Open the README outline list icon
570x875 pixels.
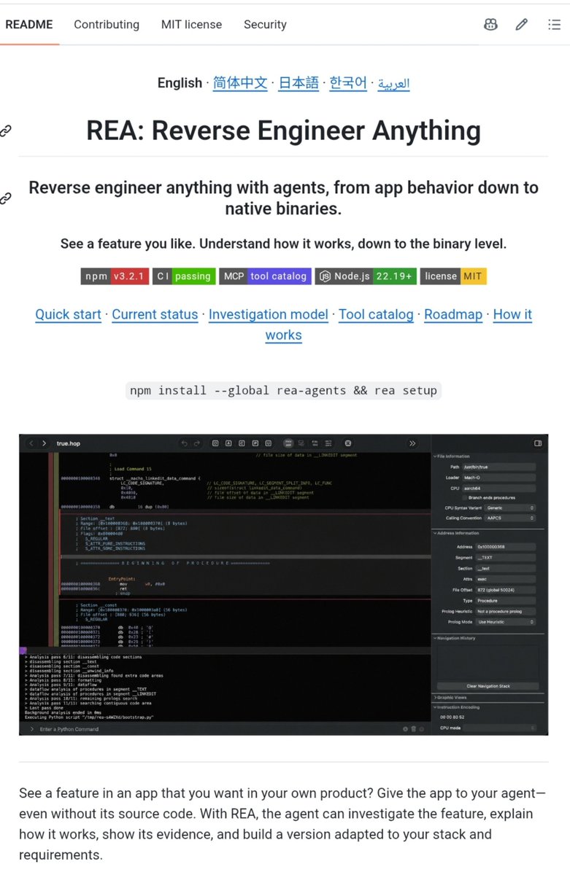554,24
